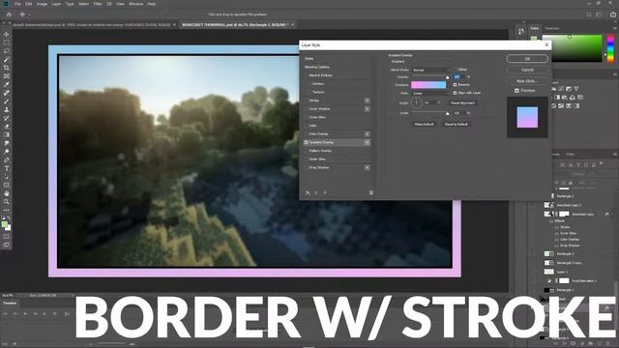Select the Rectangular Marquee tool

pyautogui.click(x=7, y=43)
